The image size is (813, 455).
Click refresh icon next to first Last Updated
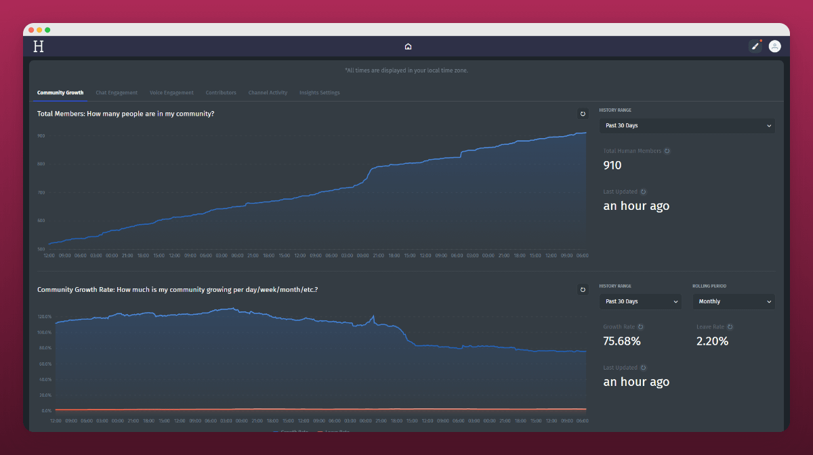[x=643, y=192]
